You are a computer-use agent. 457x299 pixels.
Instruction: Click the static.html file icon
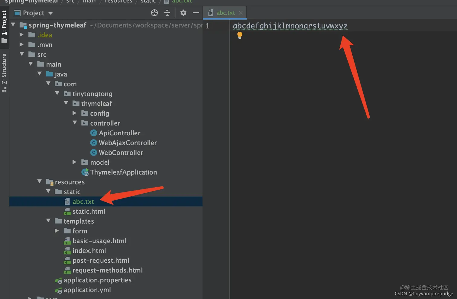pyautogui.click(x=67, y=211)
